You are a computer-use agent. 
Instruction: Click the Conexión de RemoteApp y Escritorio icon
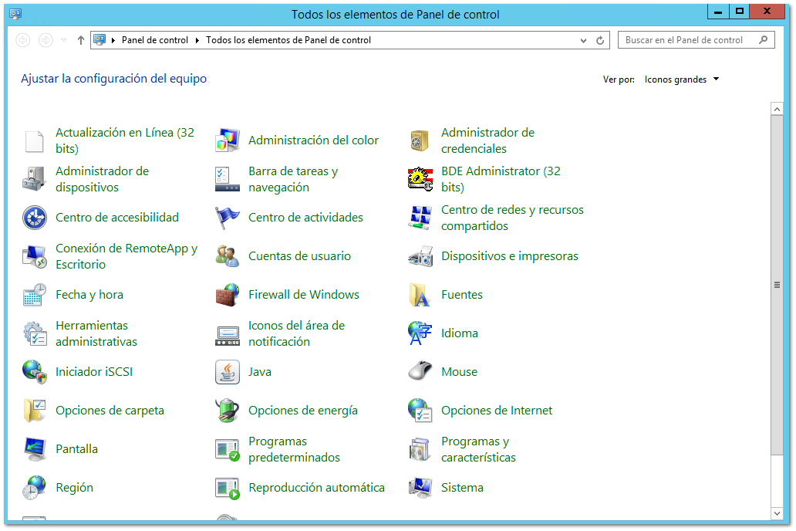[35, 256]
